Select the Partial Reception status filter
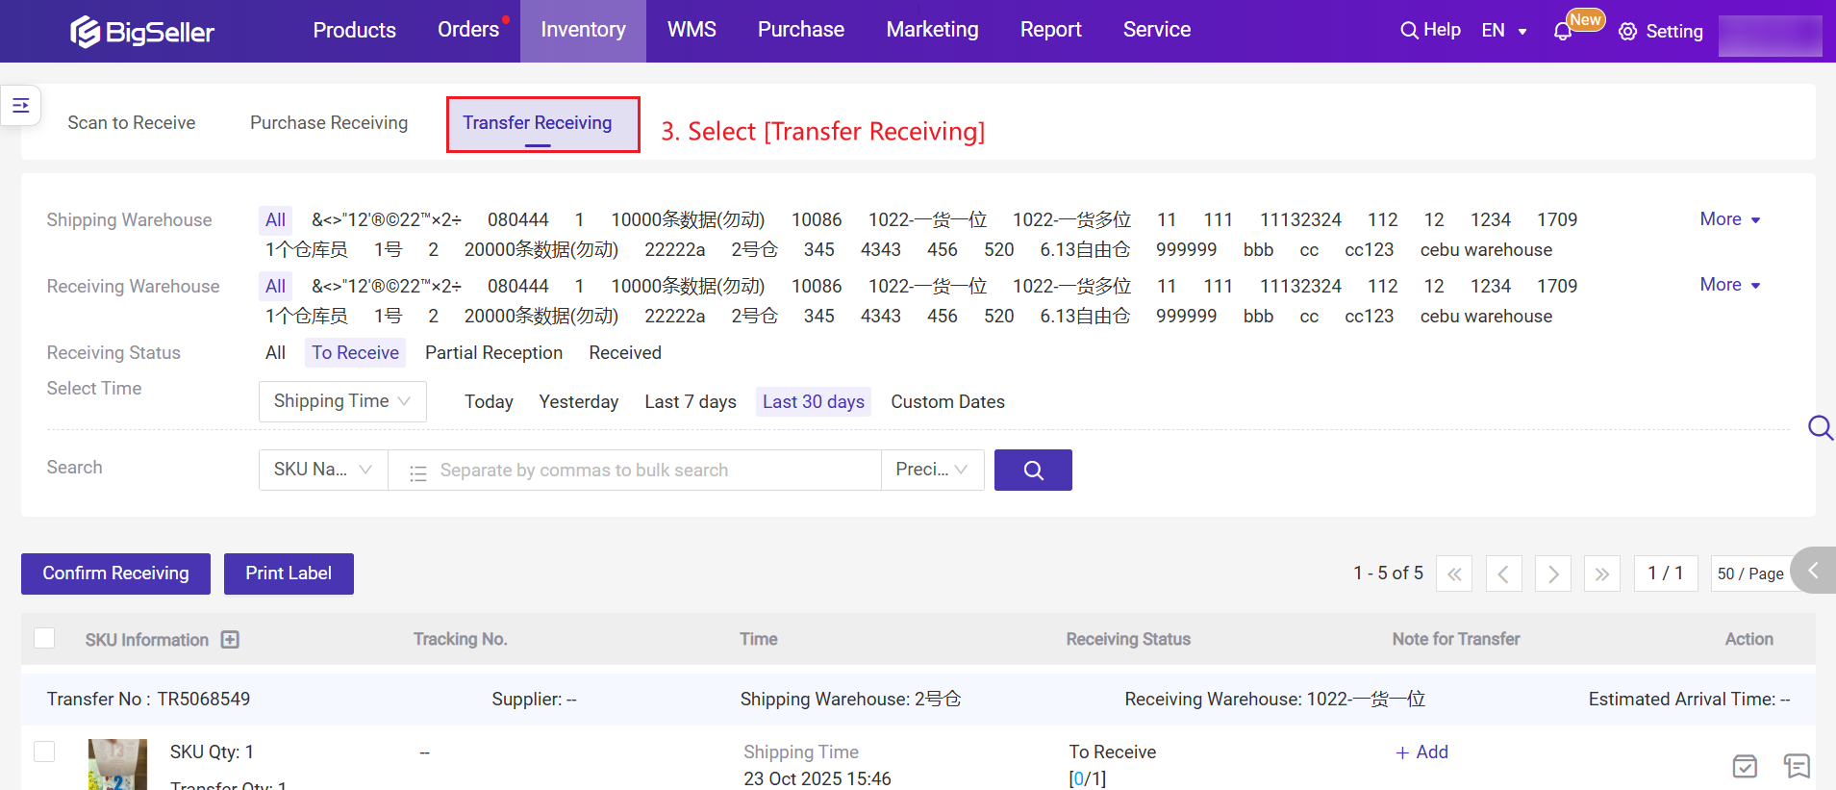Image resolution: width=1836 pixels, height=790 pixels. (x=493, y=353)
